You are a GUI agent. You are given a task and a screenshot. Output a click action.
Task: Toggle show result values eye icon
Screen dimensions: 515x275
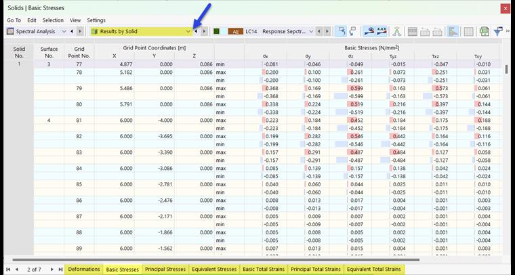[369, 32]
